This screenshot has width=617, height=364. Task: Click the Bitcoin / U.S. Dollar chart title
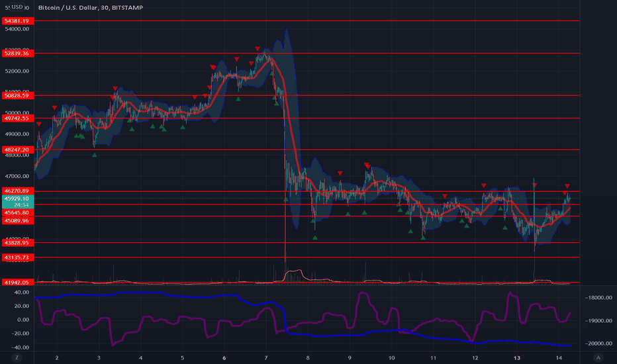coord(91,7)
